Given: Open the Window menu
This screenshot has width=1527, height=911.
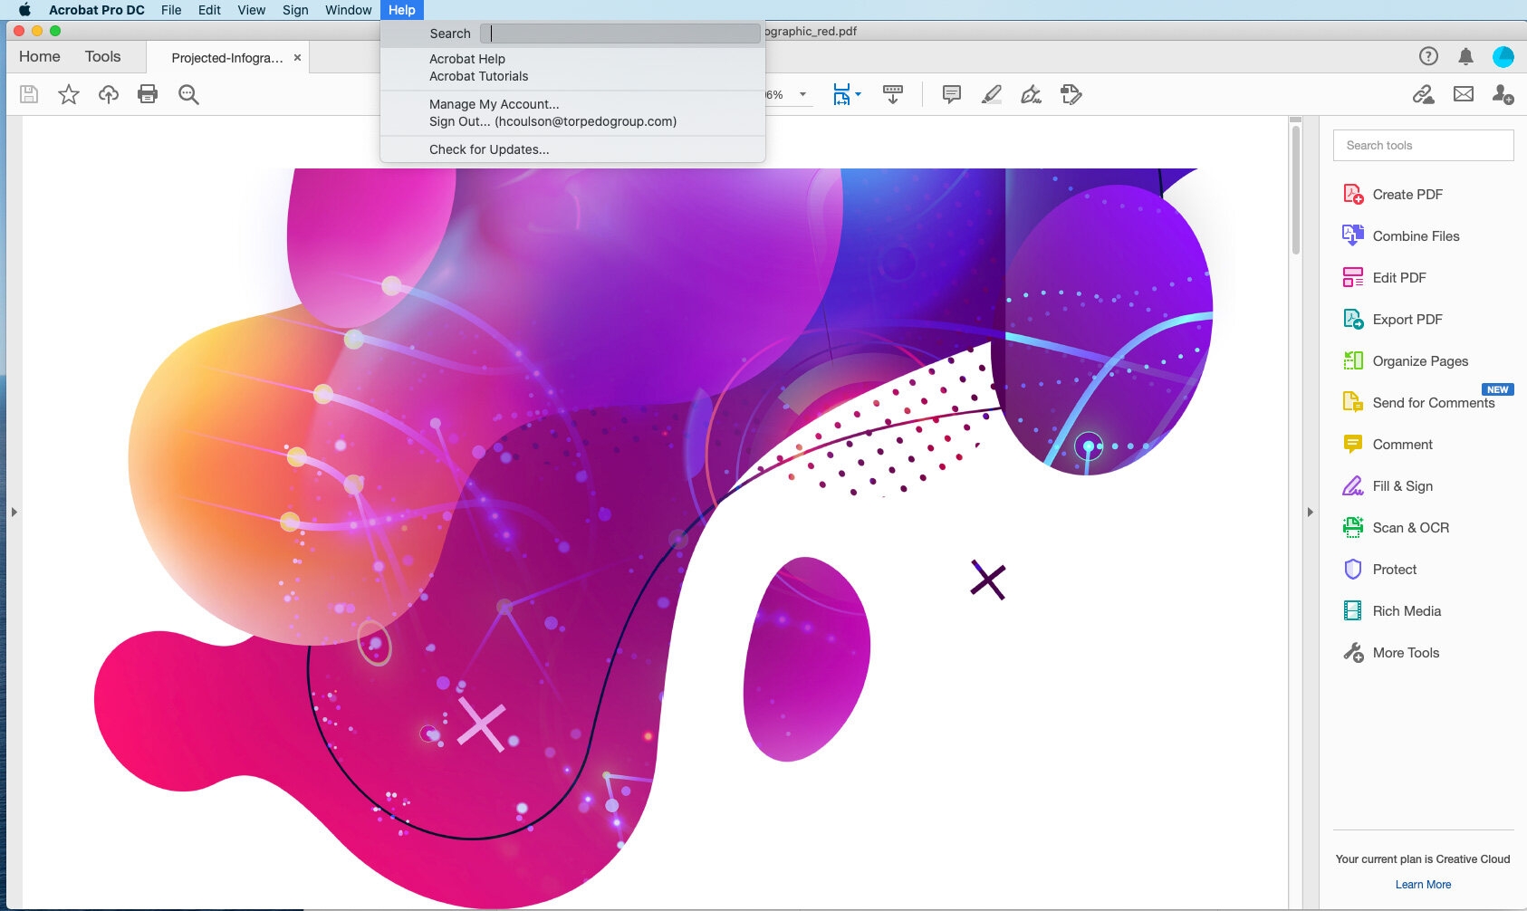Looking at the screenshot, I should [x=349, y=10].
